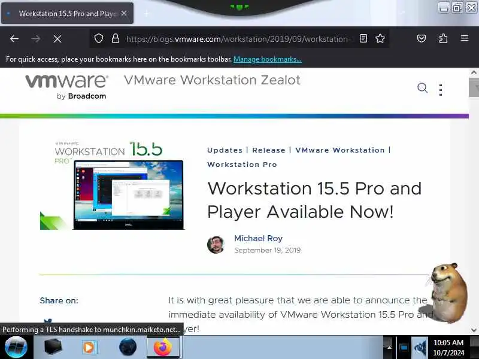Click the Show desktop button
The height and width of the screenshot is (359, 479).
click(474, 347)
